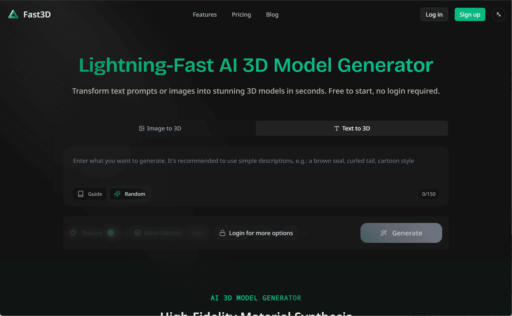Click the image icon on Image to 3D
The image size is (512, 316).
coord(142,128)
